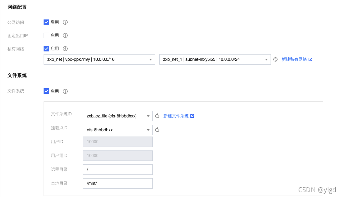This screenshot has height=197, width=341.
Task: Click the 公网访问 label
Action: click(16, 23)
